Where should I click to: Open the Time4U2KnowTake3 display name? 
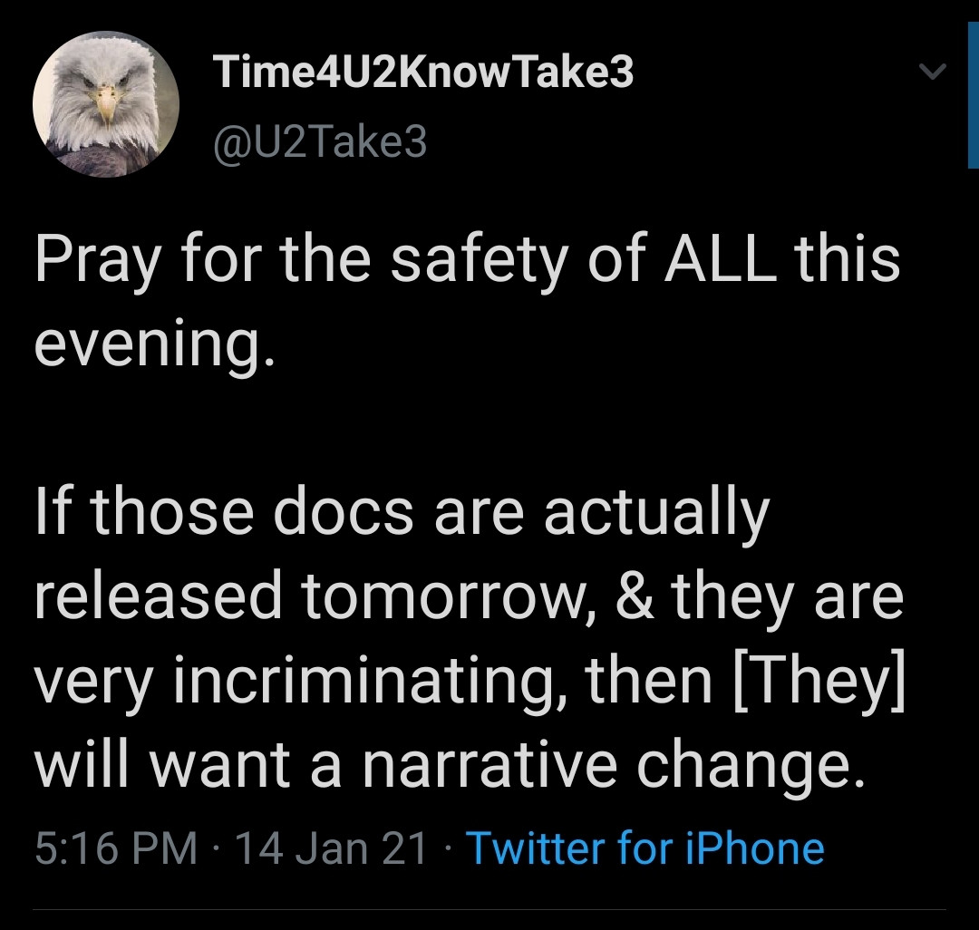click(x=422, y=73)
